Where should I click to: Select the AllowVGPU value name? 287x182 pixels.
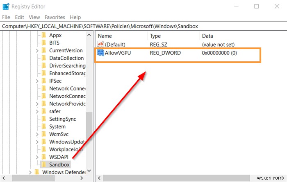[x=118, y=53]
